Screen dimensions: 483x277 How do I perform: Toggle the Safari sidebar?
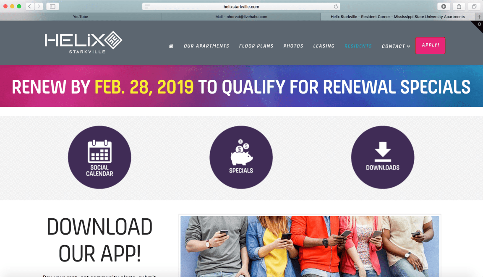pos(52,6)
